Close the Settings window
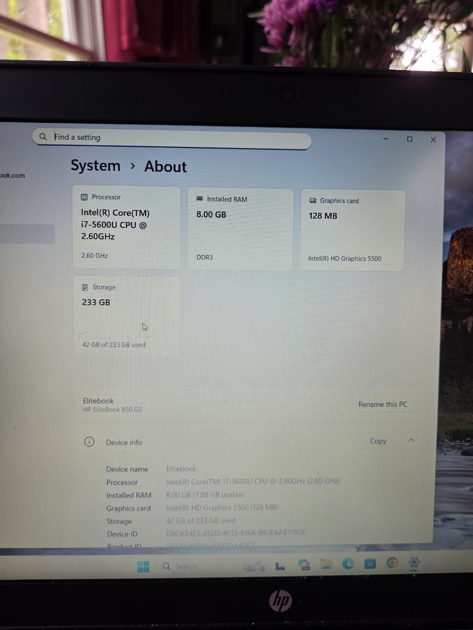The image size is (473, 630). click(x=433, y=139)
